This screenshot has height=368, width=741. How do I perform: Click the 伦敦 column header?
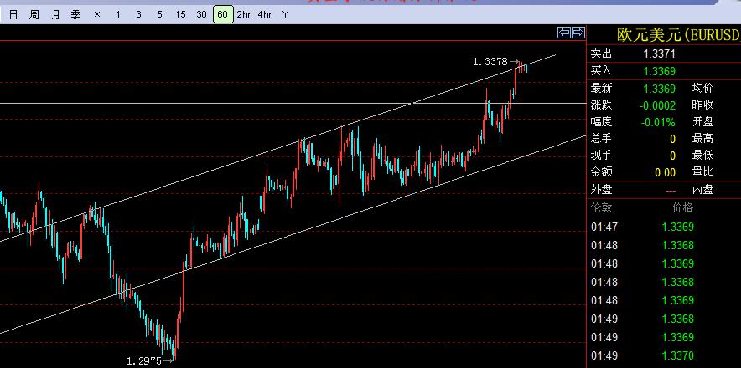click(601, 207)
